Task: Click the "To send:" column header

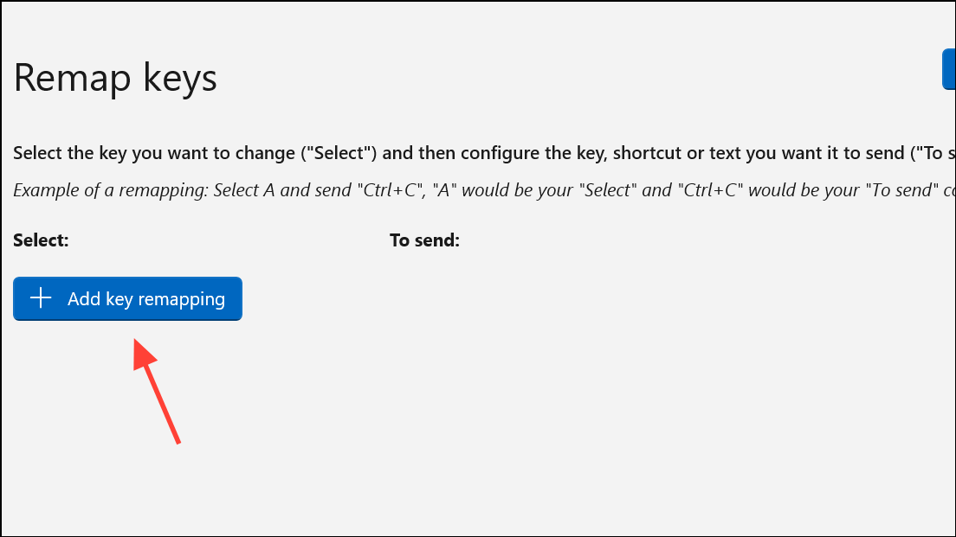Action: coord(424,240)
